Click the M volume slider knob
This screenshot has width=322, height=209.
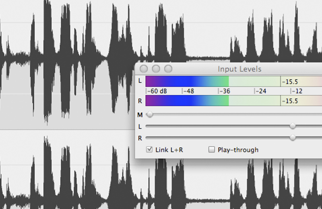pyautogui.click(x=150, y=115)
